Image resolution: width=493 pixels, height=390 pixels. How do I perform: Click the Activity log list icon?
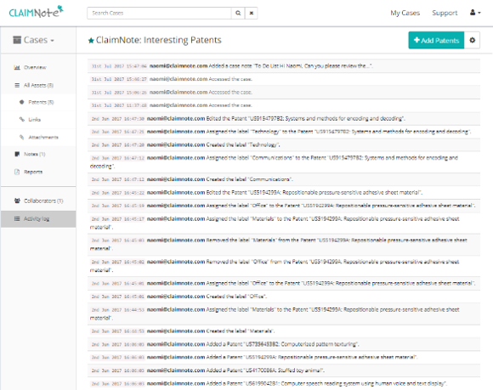tap(17, 218)
